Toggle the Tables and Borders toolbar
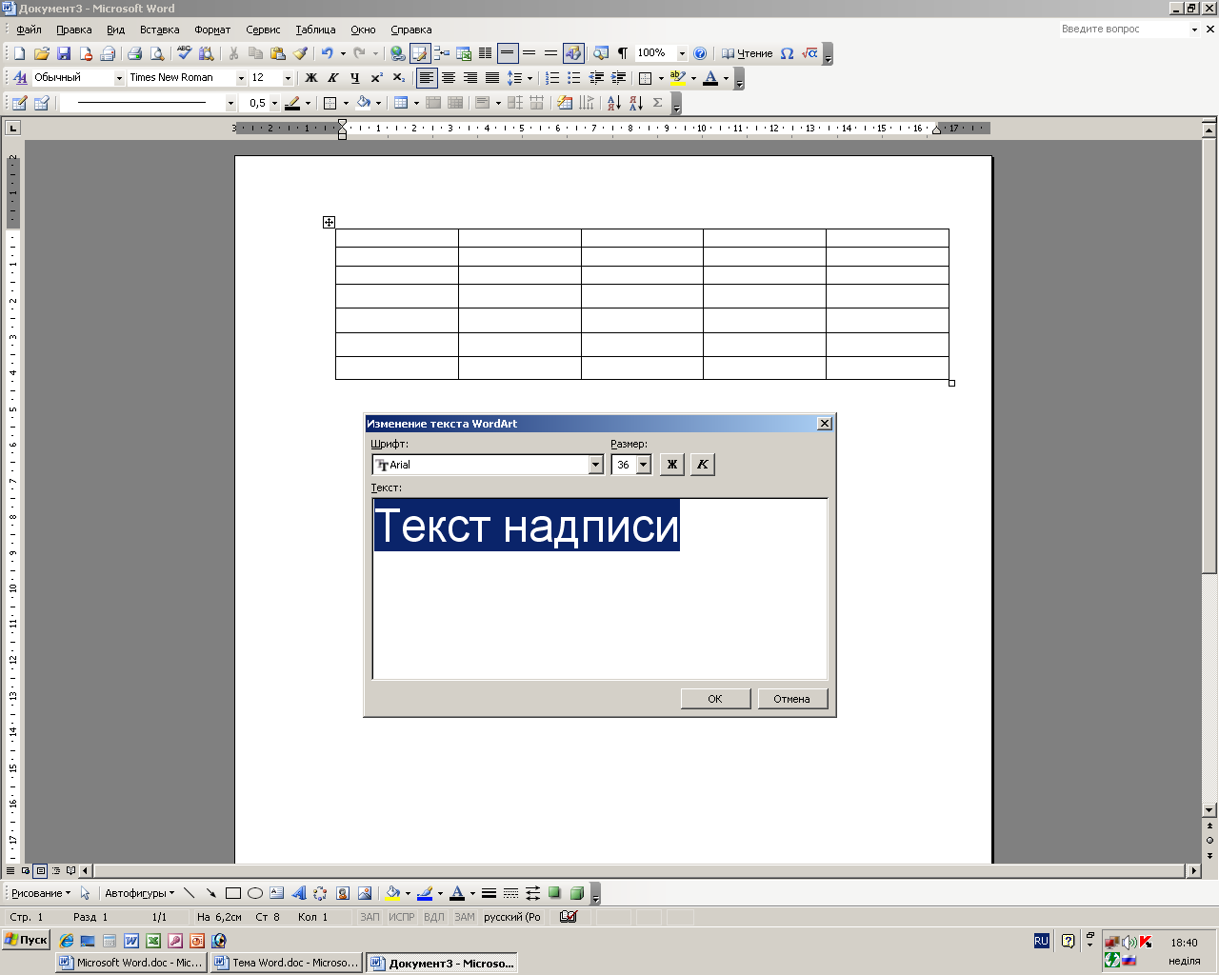Image resolution: width=1219 pixels, height=975 pixels. pyautogui.click(x=420, y=53)
